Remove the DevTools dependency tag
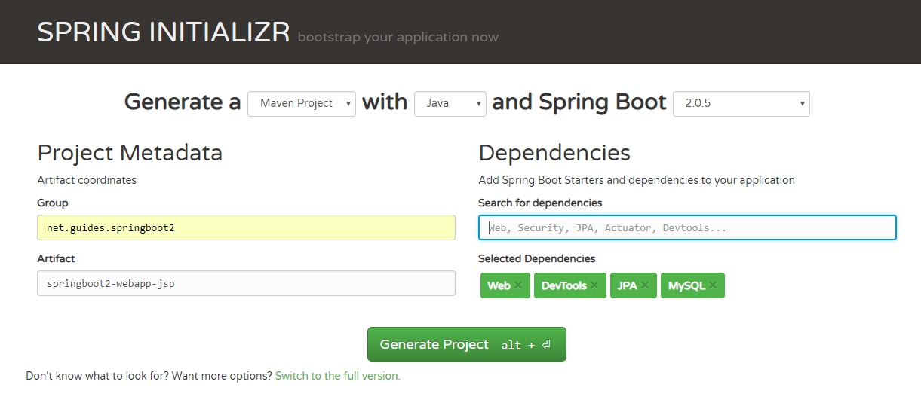921x406 pixels. point(594,286)
